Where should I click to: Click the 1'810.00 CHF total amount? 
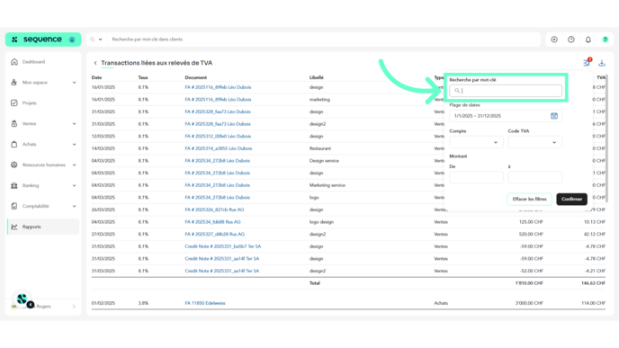pyautogui.click(x=529, y=283)
